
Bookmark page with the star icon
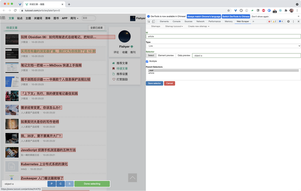[x=228, y=10]
